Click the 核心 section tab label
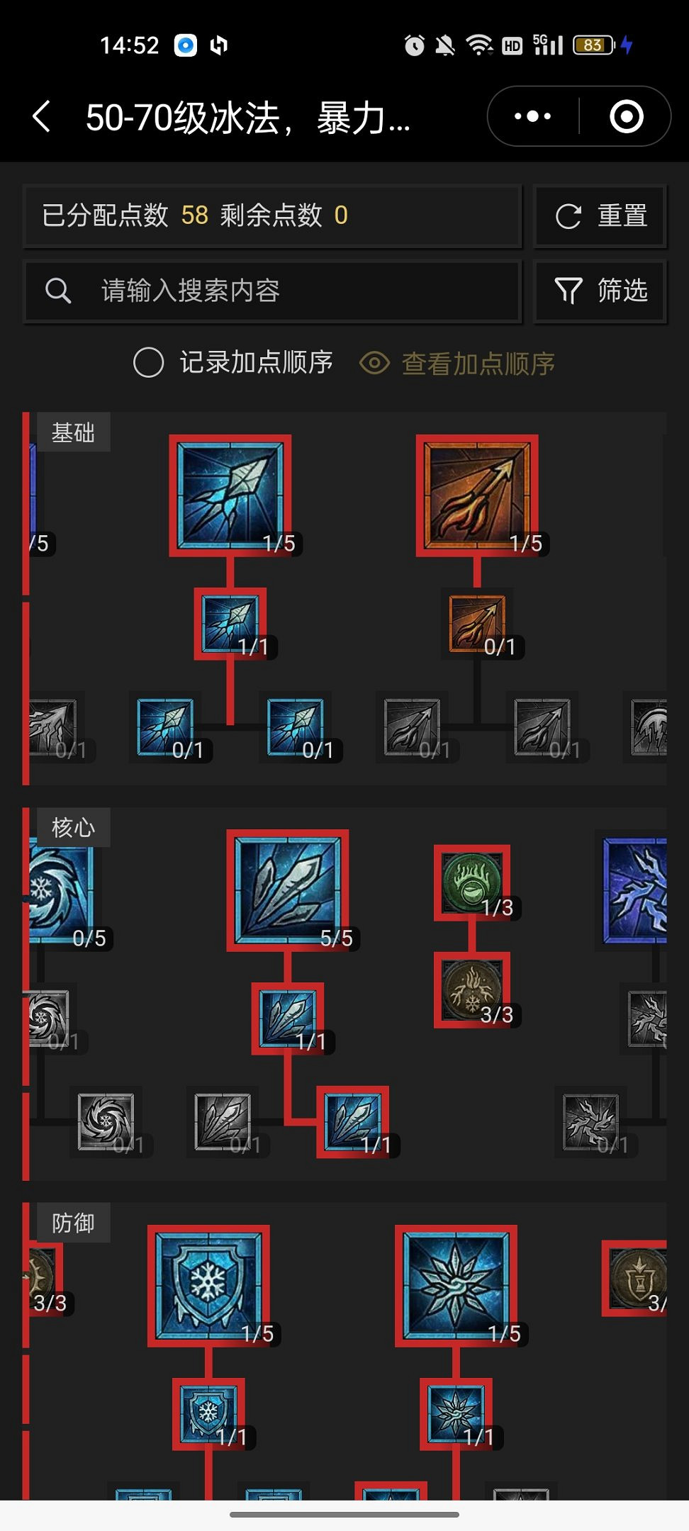Image resolution: width=689 pixels, height=1531 pixels. pos(73,827)
